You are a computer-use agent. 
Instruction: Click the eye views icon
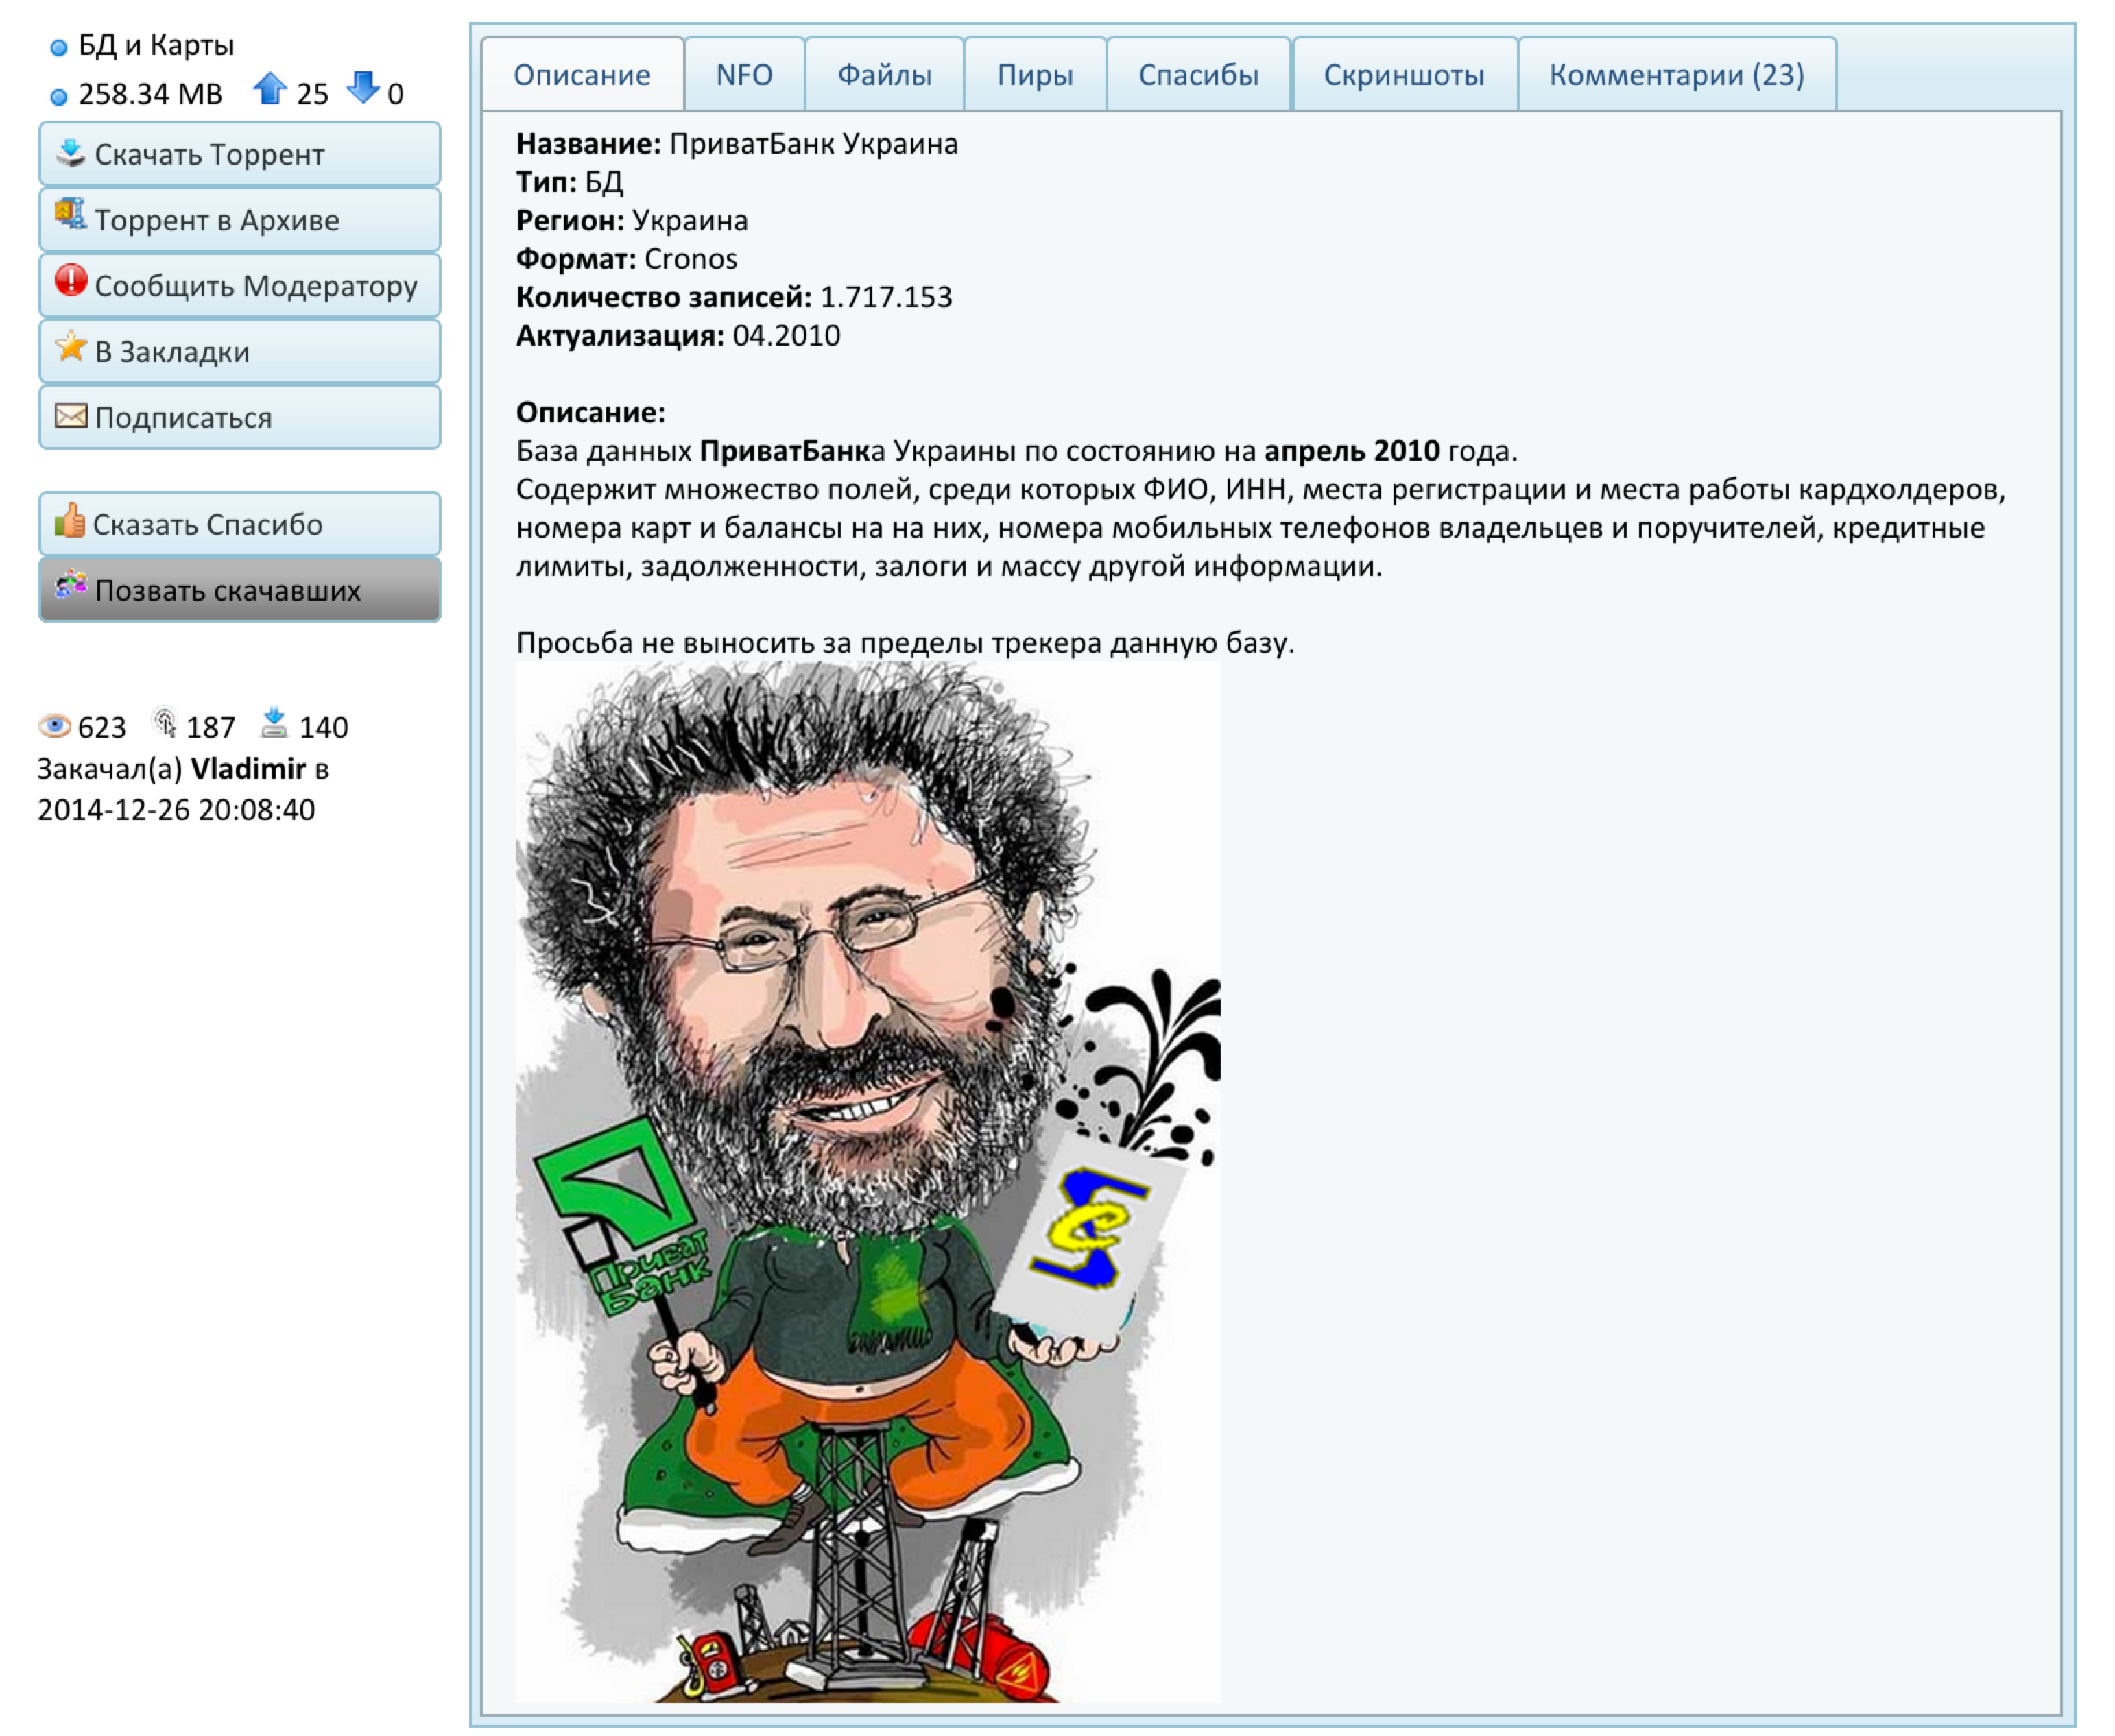coord(55,726)
